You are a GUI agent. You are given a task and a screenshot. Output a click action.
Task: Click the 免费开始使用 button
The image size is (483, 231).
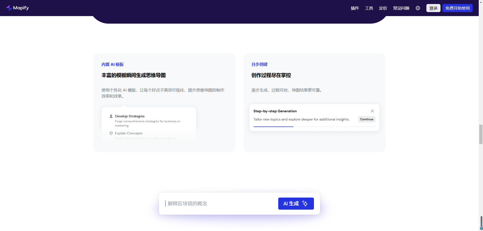(457, 8)
